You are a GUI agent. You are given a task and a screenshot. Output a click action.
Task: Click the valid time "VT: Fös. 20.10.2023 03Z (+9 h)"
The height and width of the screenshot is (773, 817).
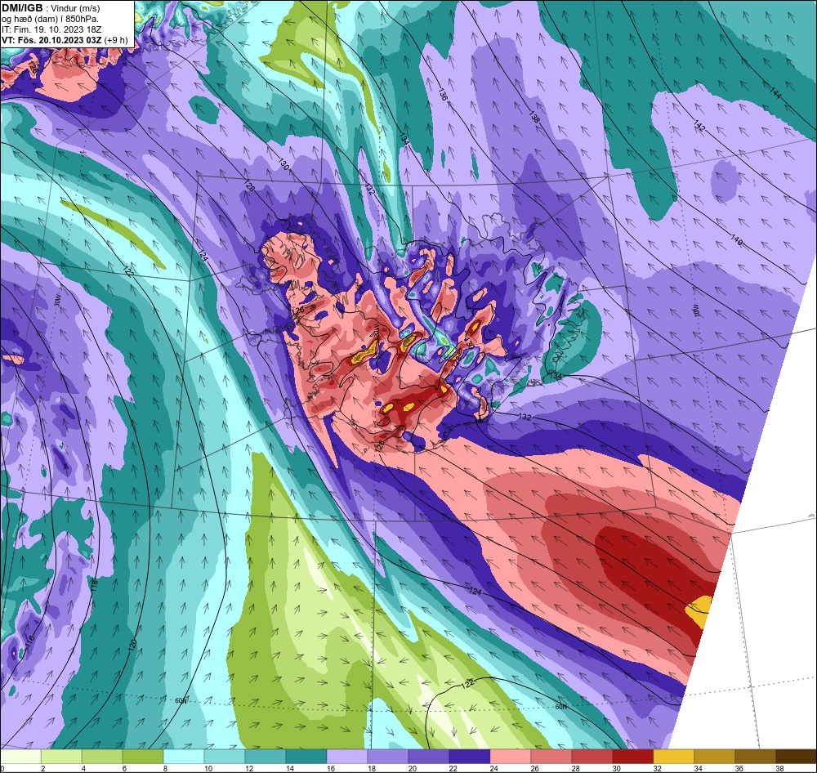pos(65,39)
